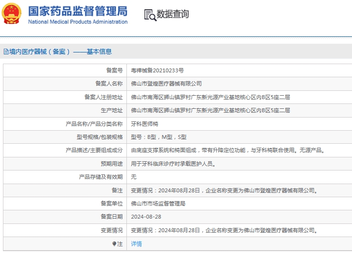Image resolution: width=352 pixels, height=256 pixels.
Task: Click the 备案单位 label
Action: [x=112, y=204]
